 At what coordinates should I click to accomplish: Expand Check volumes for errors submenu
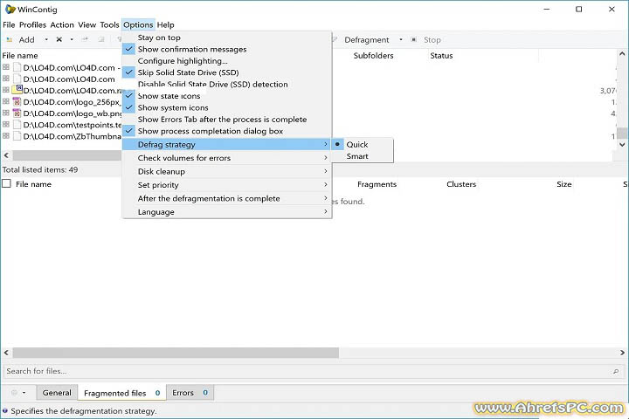pos(226,158)
